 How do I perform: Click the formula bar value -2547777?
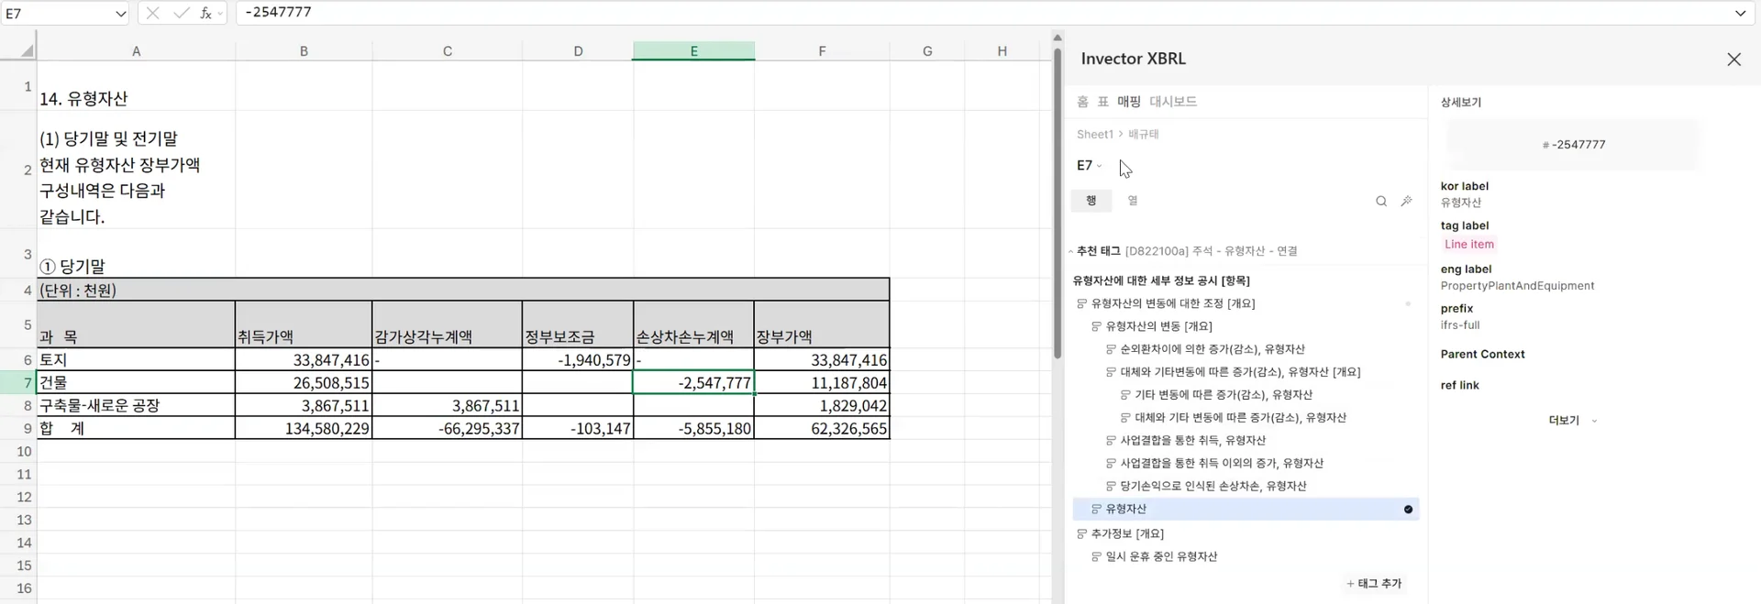(279, 13)
